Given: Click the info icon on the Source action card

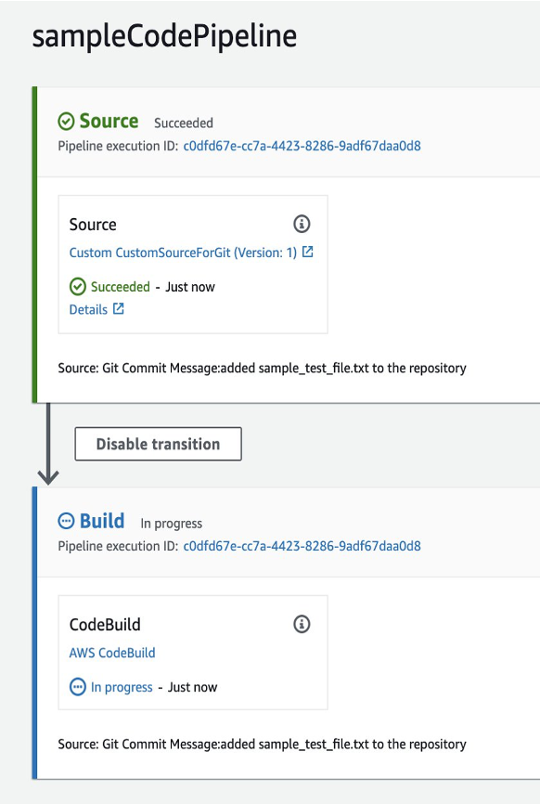Looking at the screenshot, I should pos(302,224).
